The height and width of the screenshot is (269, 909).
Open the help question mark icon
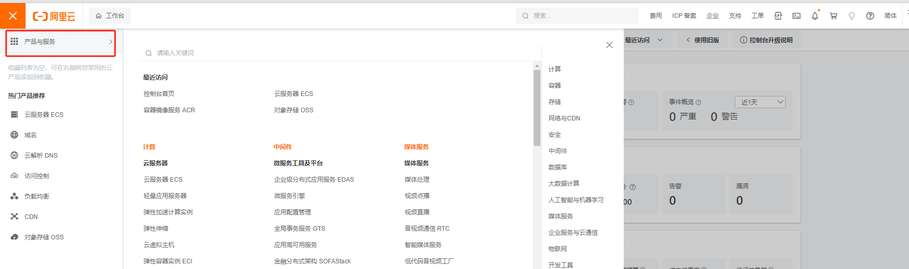(x=870, y=16)
